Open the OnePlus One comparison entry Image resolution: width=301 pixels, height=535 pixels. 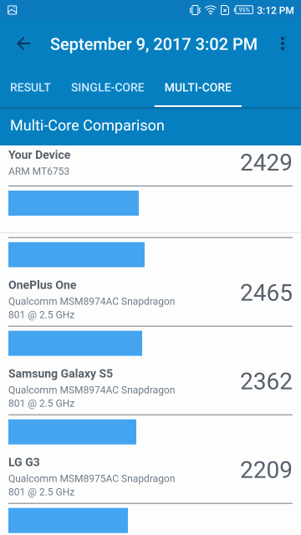click(150, 299)
